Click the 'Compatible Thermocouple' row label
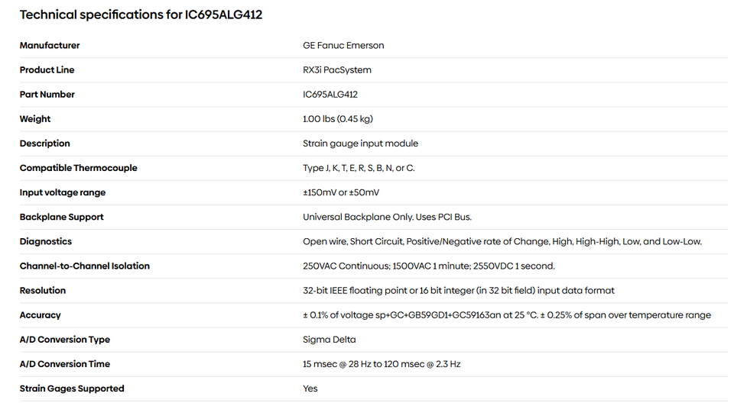This screenshot has height=403, width=734. point(79,168)
